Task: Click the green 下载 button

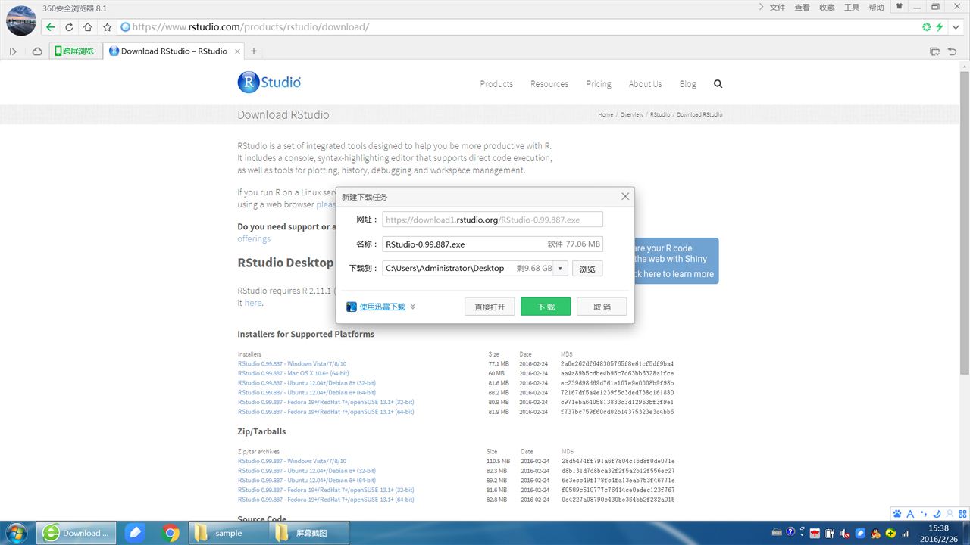Action: coord(546,307)
